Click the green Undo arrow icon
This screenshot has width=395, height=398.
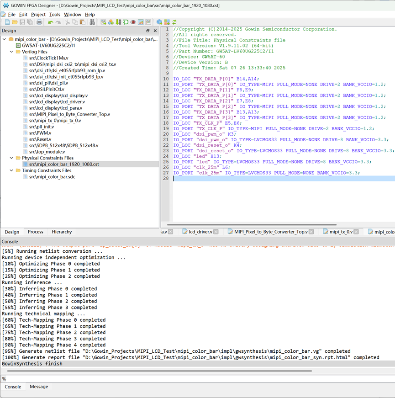(51, 22)
